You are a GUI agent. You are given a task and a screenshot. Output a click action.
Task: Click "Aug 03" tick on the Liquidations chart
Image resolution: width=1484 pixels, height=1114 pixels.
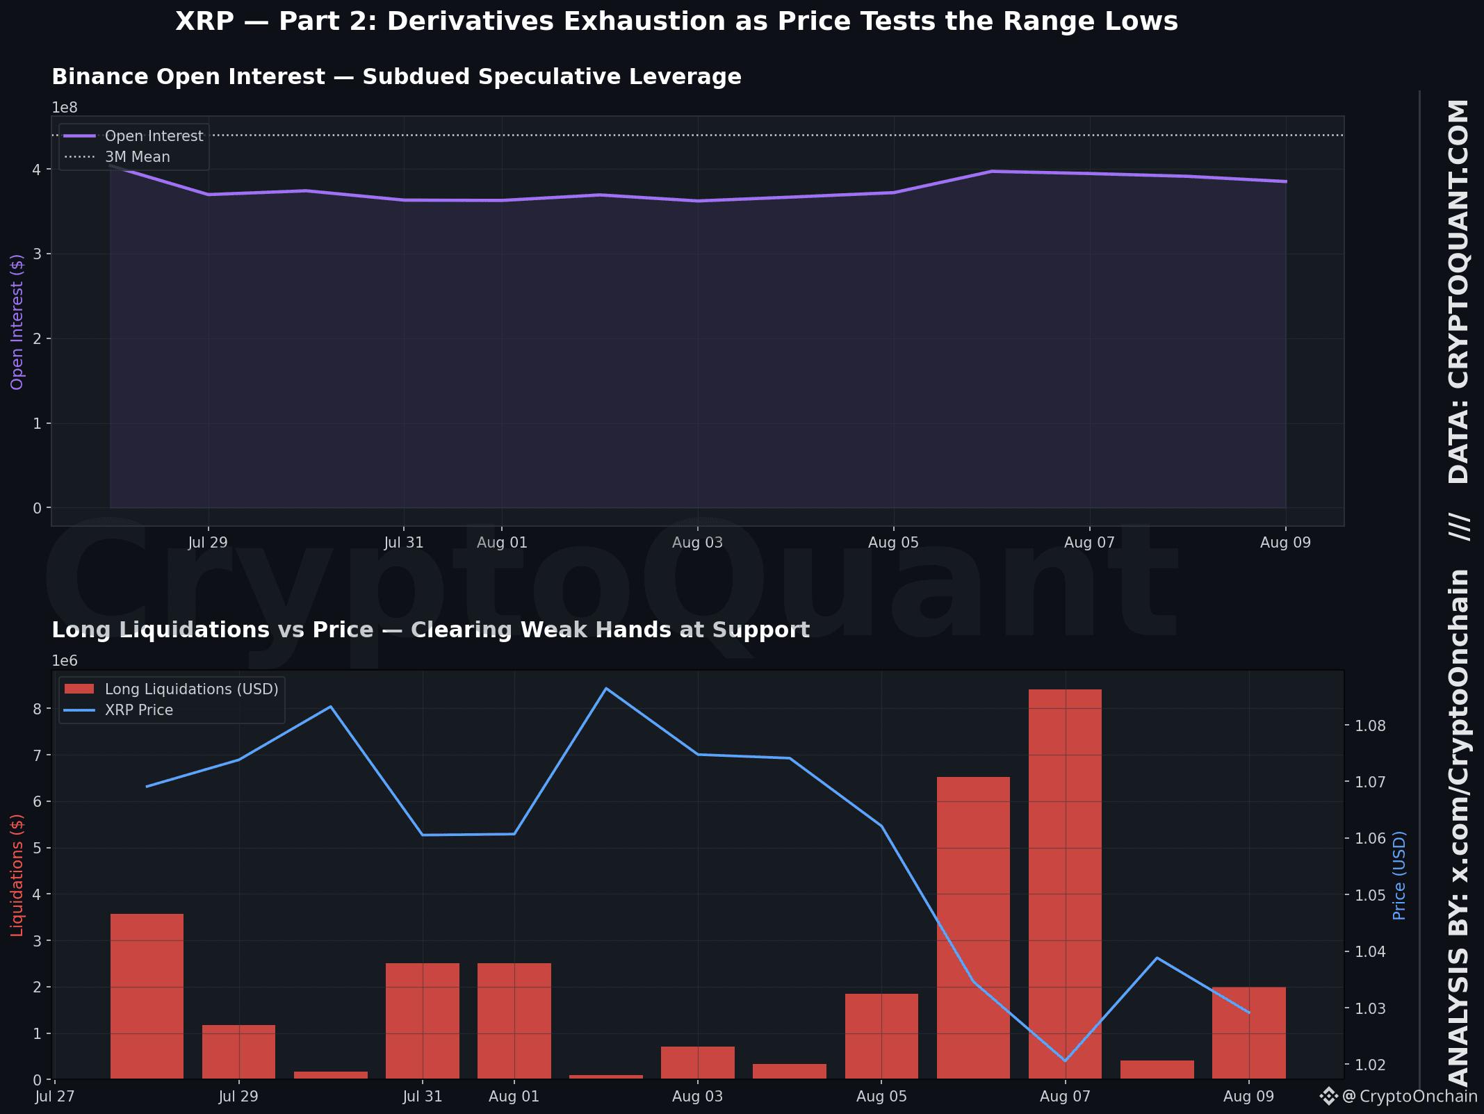coord(698,1097)
